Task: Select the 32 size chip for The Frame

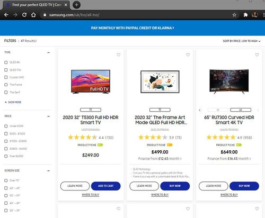Action: point(160,110)
